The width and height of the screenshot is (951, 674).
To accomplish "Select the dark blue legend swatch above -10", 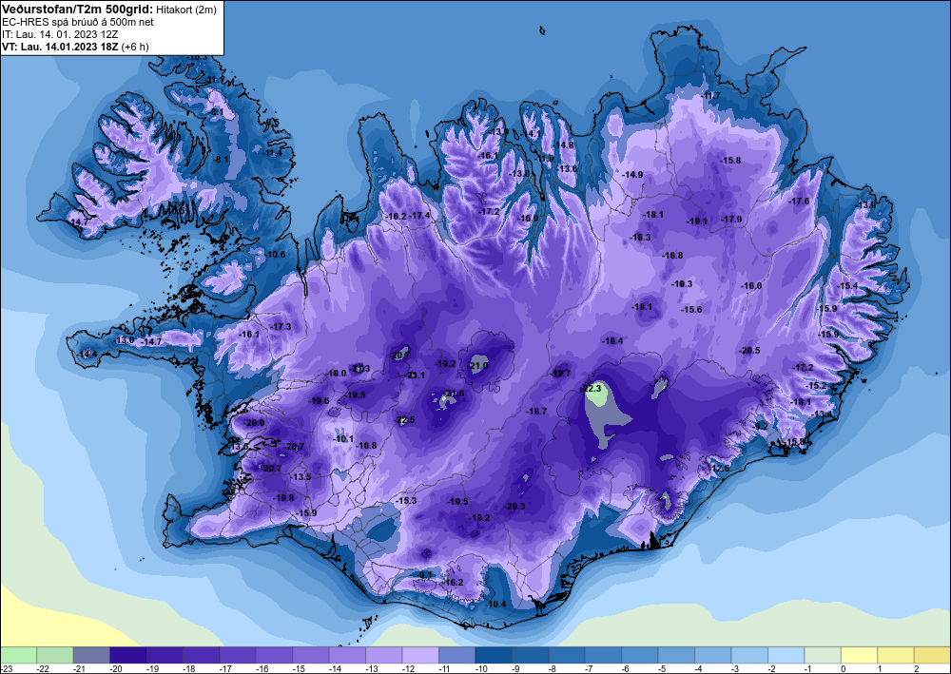I will [x=494, y=655].
